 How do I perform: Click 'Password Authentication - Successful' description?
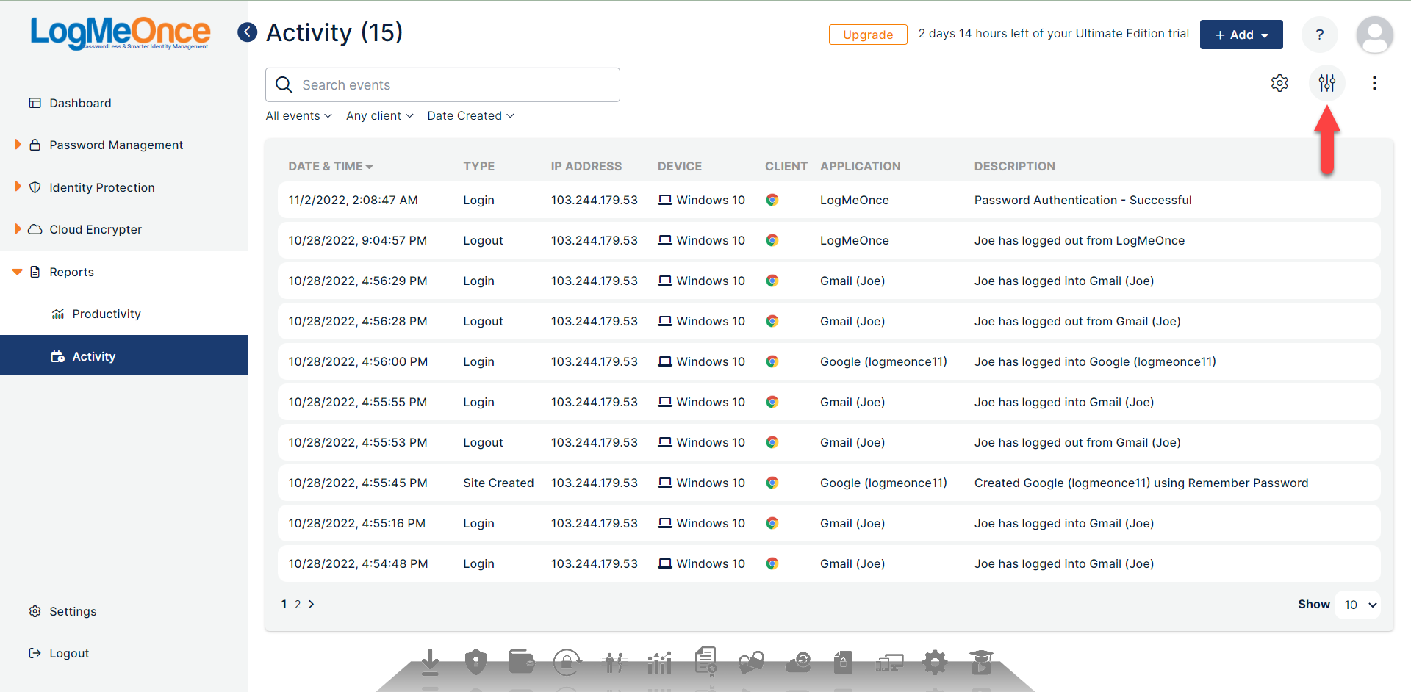click(1083, 200)
